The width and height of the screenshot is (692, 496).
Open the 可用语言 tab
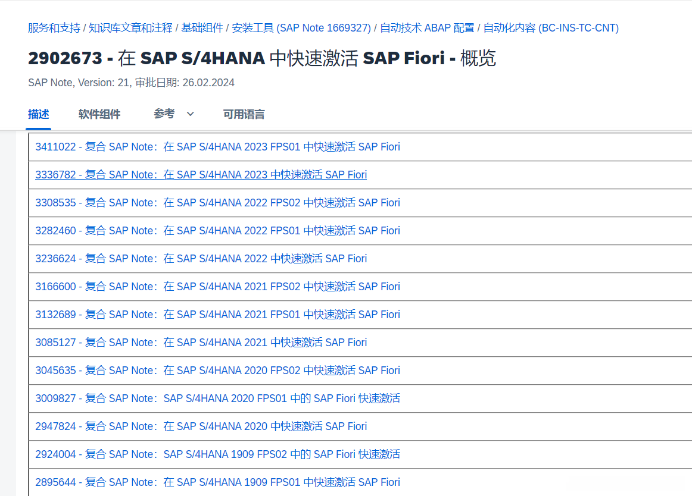tap(244, 114)
